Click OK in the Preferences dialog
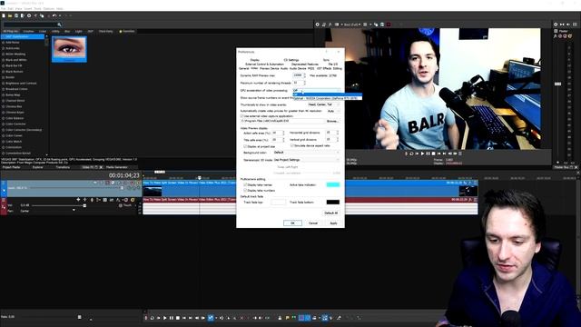Image resolution: width=581 pixels, height=327 pixels. pyautogui.click(x=292, y=223)
